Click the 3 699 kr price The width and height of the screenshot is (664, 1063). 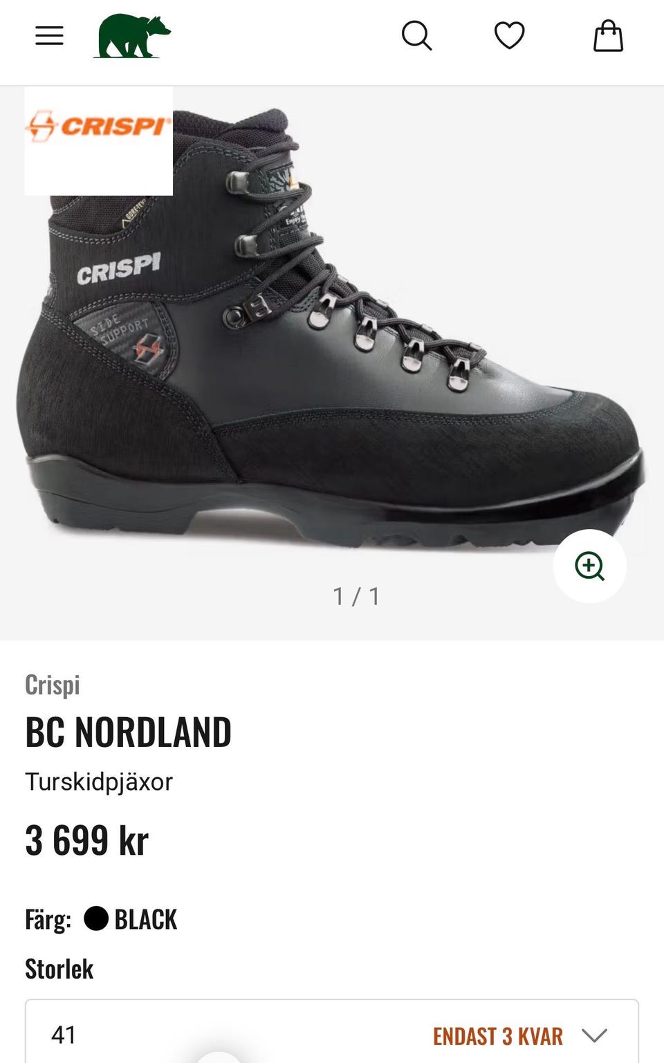pos(87,840)
